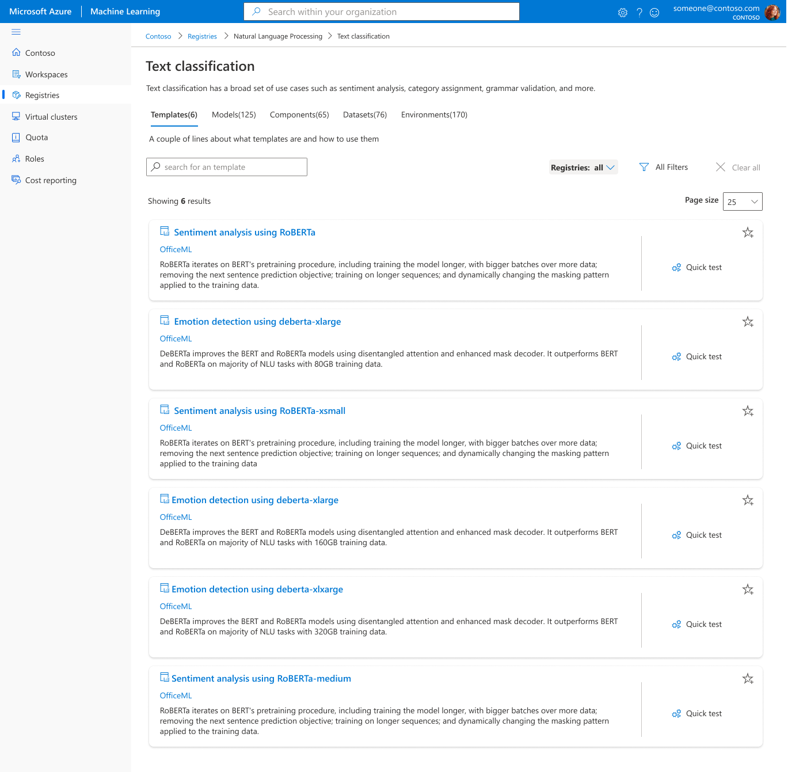Go to Registries in the breadcrumb
This screenshot has height=772, width=788.
click(x=202, y=36)
